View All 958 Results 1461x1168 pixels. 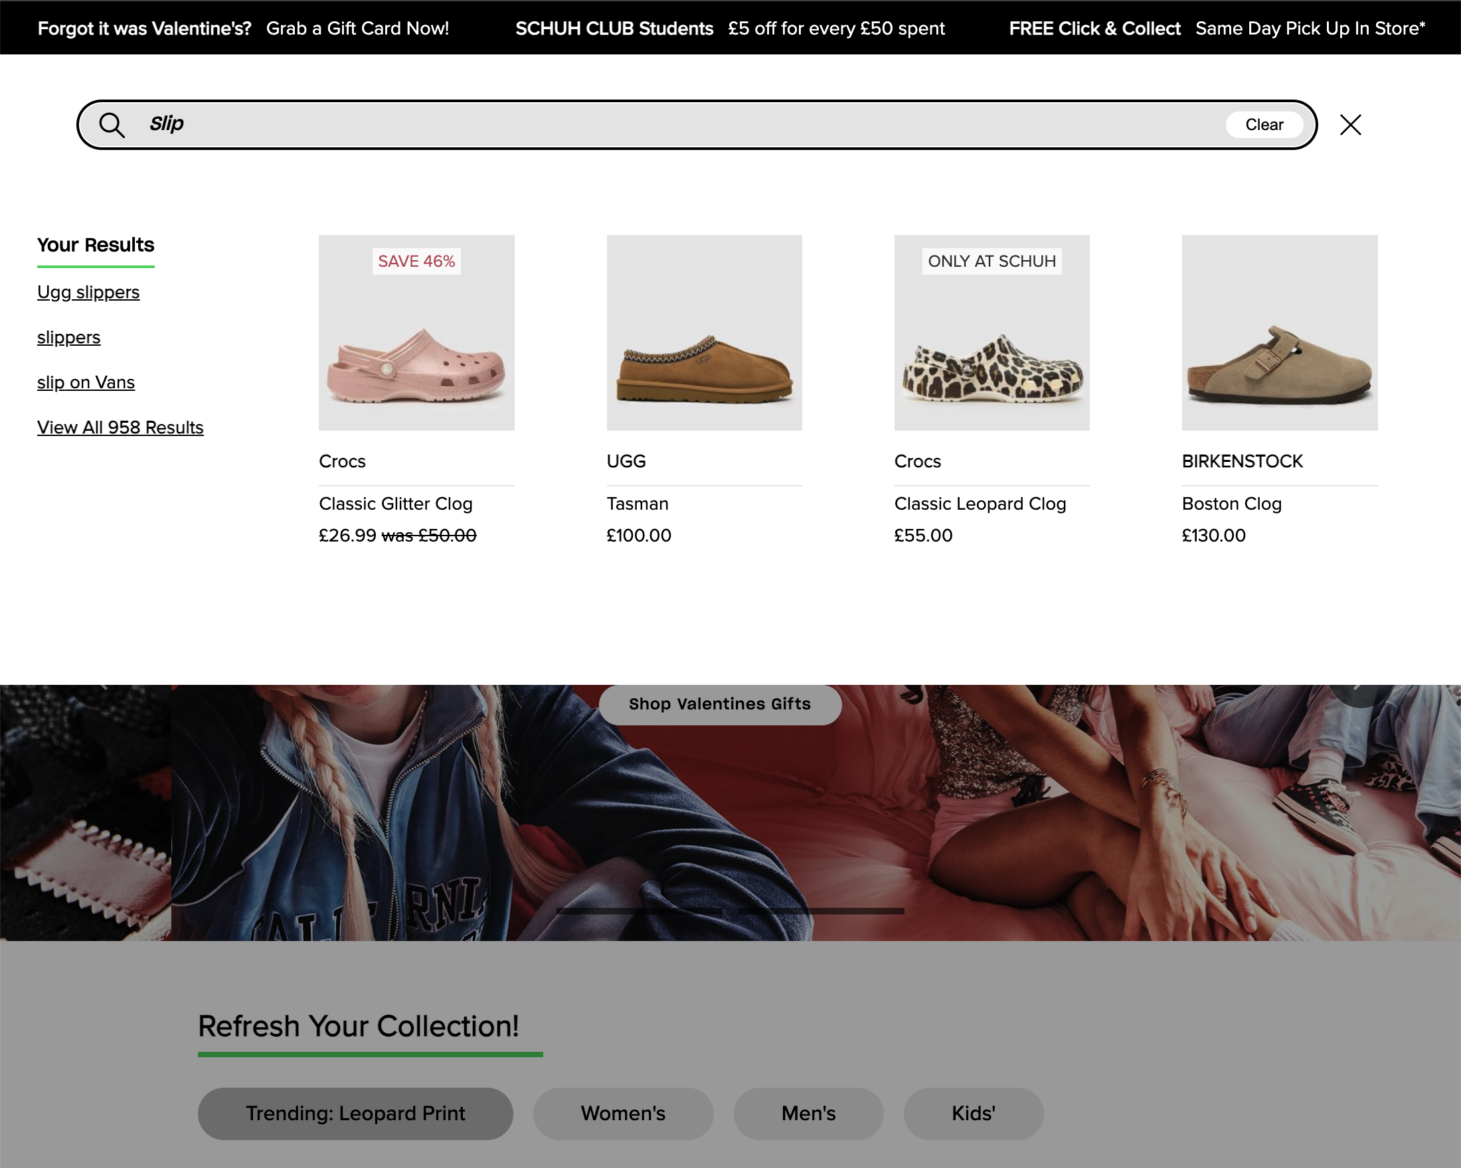(x=120, y=427)
